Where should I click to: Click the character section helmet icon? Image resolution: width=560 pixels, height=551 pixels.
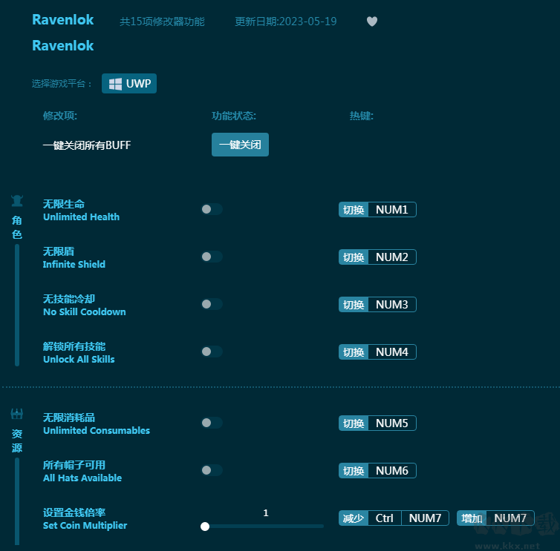tap(17, 201)
